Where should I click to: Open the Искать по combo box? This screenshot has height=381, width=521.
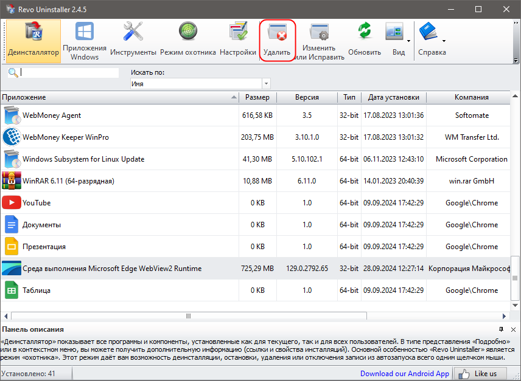click(200, 84)
